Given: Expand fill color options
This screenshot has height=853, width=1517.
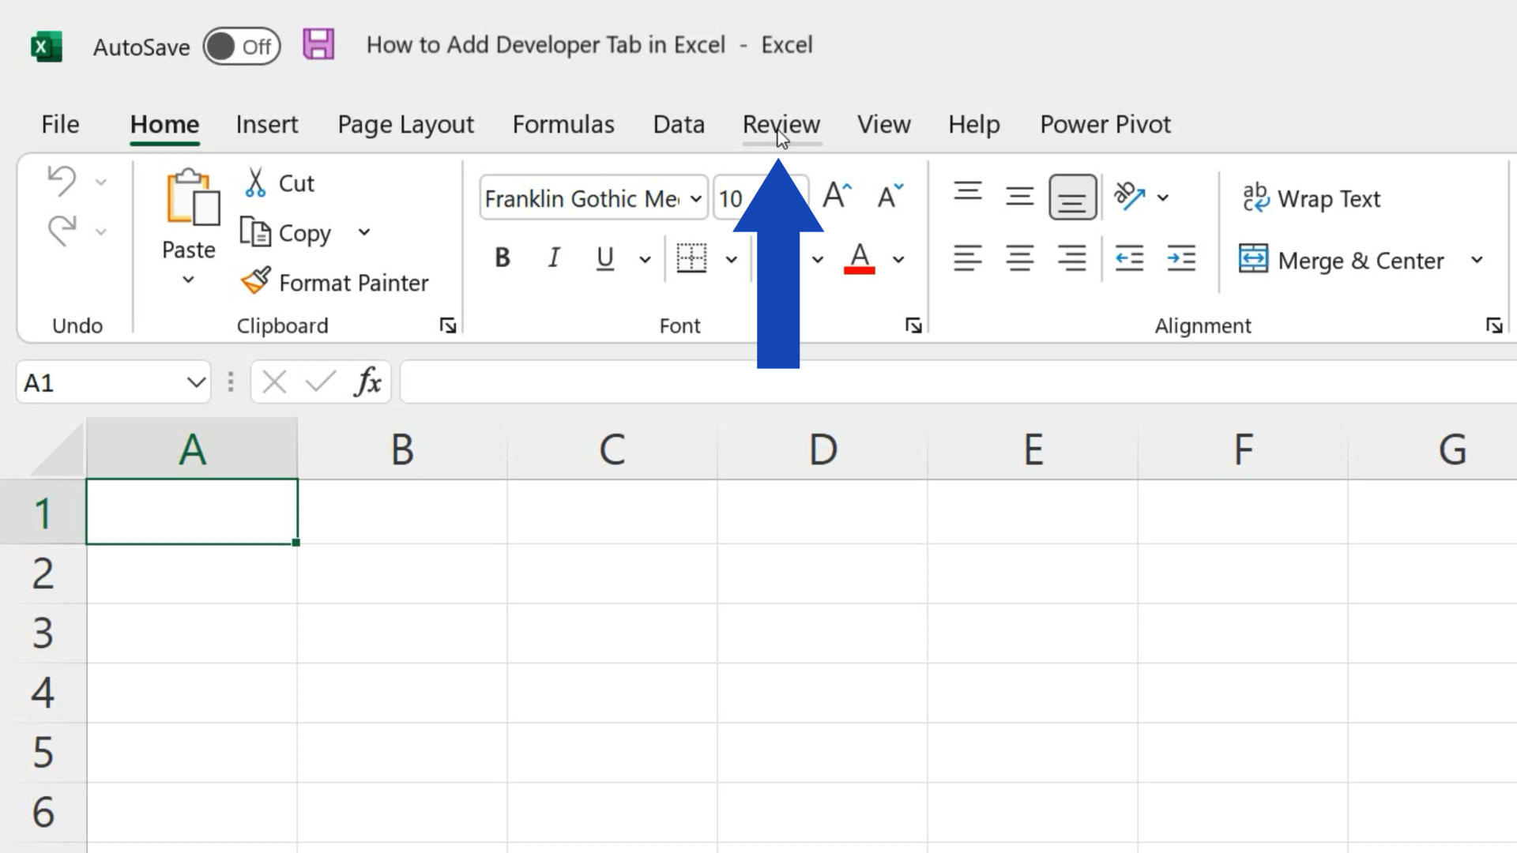Looking at the screenshot, I should click(818, 259).
